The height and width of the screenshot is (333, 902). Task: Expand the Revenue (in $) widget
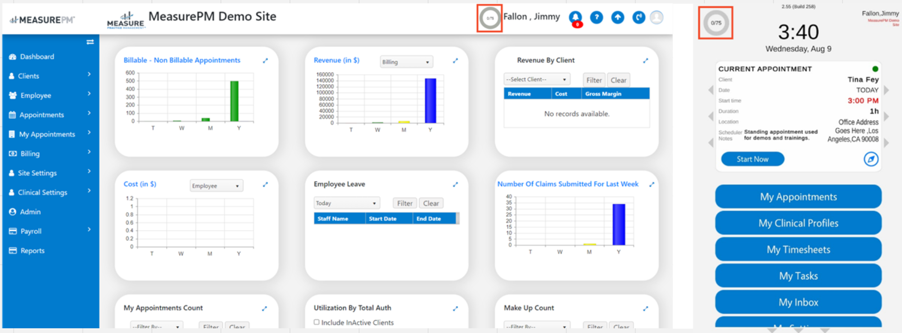coord(455,60)
